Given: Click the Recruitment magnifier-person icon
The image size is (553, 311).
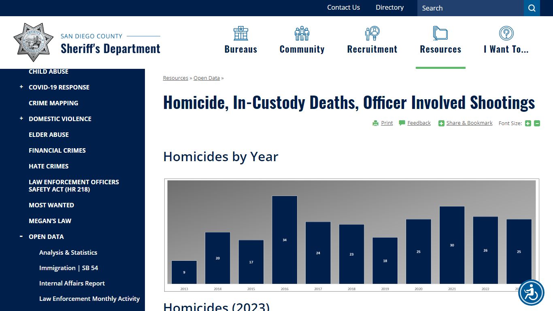Looking at the screenshot, I should point(372,33).
